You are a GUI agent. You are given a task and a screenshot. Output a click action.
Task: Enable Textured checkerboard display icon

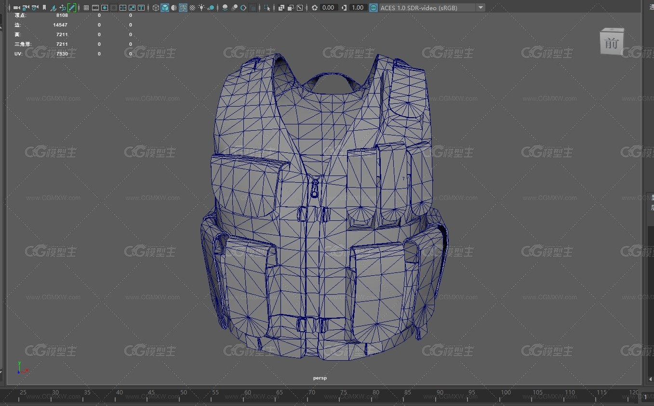coord(192,8)
